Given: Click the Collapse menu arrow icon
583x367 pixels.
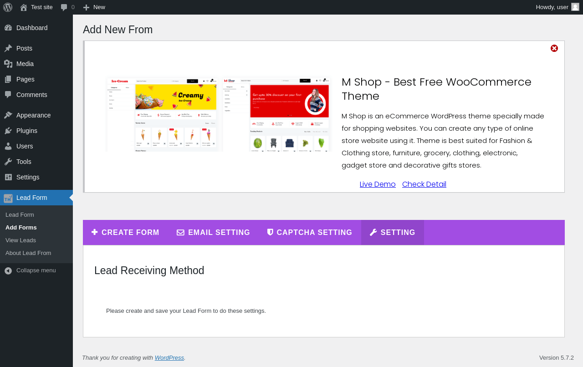Looking at the screenshot, I should 8,271.
